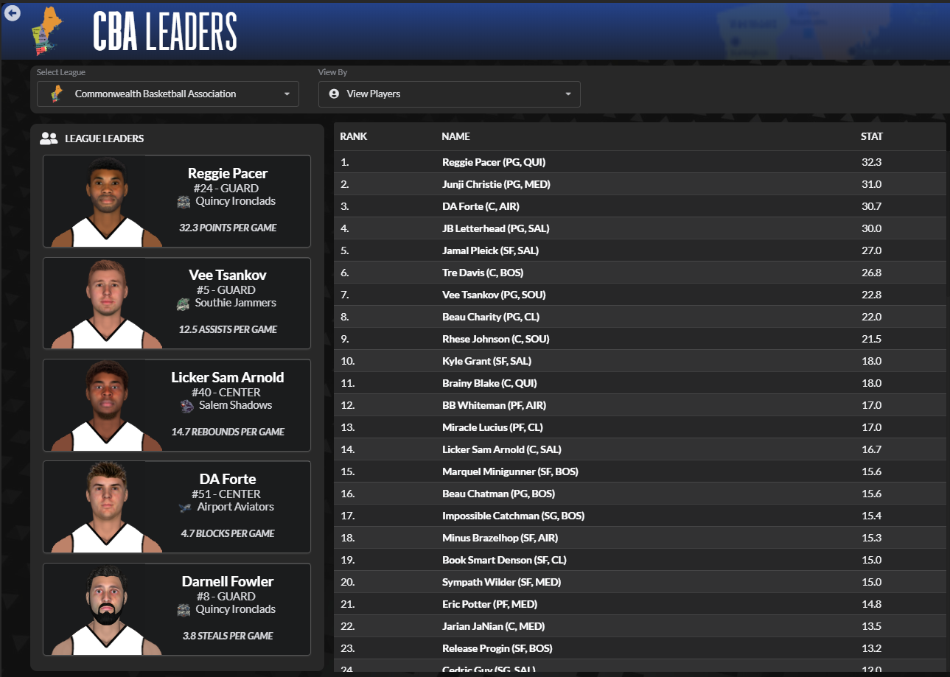The image size is (950, 677).
Task: Click the 26.8 stat value
Action: (x=871, y=273)
